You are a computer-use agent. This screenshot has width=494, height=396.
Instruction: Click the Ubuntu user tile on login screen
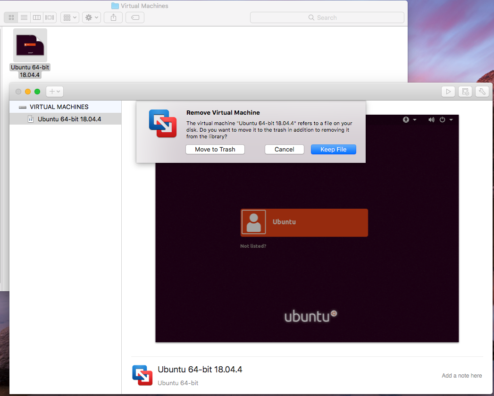[x=304, y=223]
